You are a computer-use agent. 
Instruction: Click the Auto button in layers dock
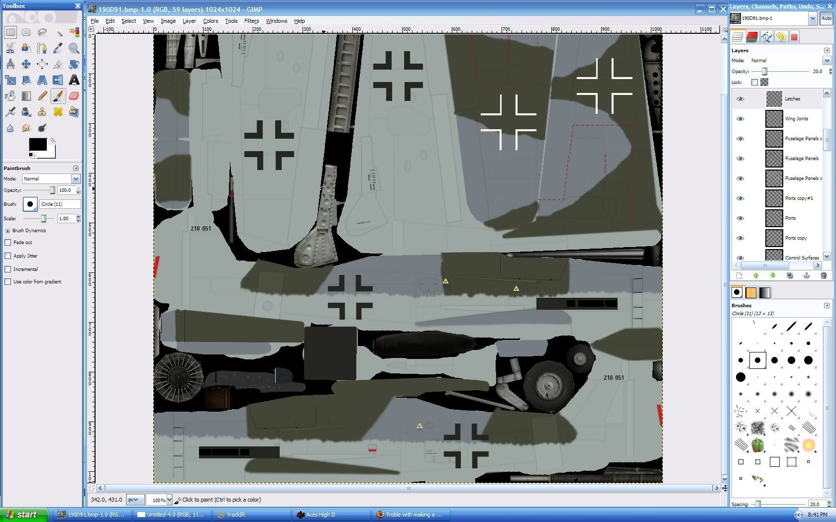click(827, 18)
